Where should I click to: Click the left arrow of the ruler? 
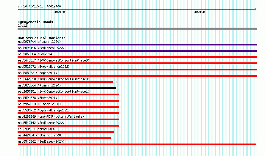point(18,10)
